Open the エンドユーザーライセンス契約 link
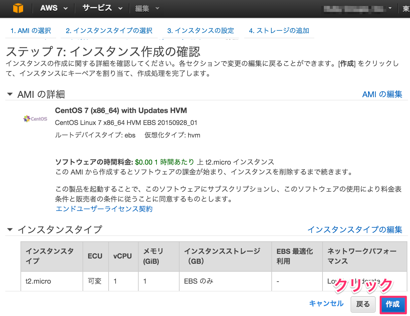This screenshot has width=410, height=316. click(x=104, y=209)
